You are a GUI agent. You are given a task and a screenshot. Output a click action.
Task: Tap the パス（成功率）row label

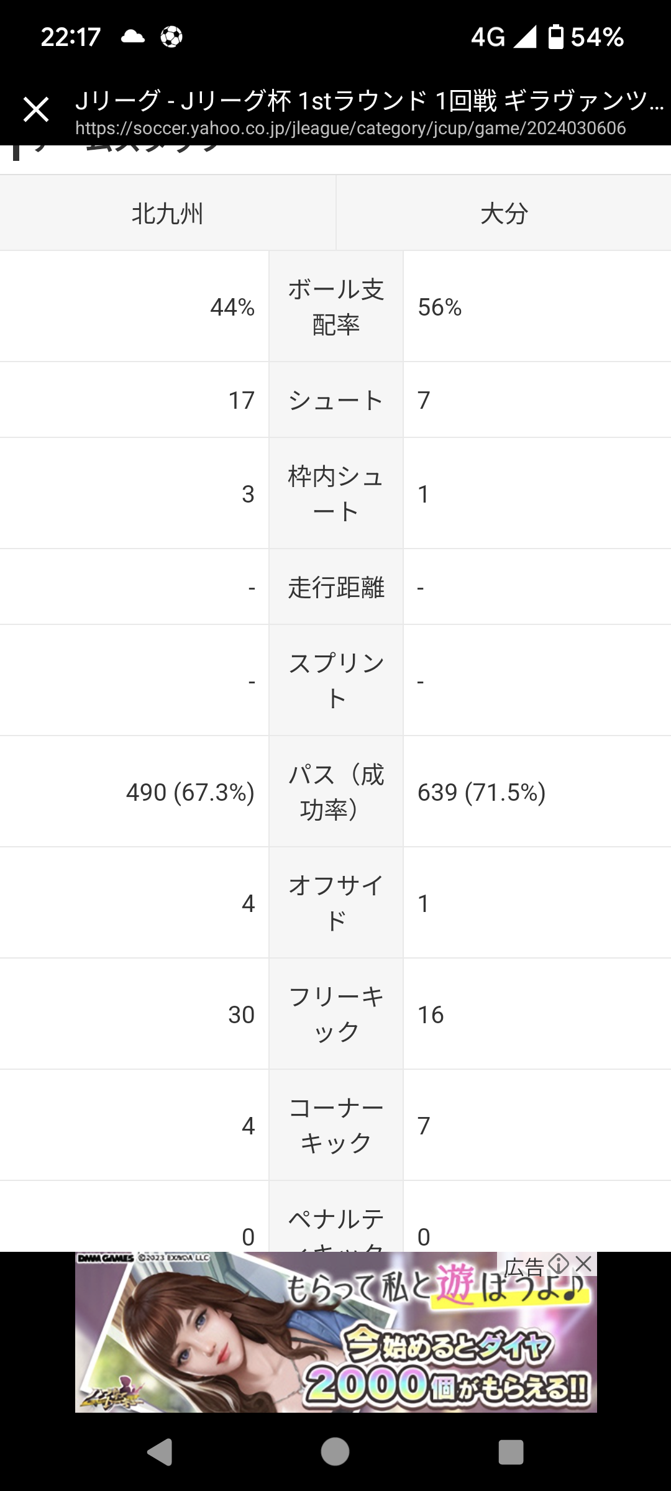click(x=336, y=791)
